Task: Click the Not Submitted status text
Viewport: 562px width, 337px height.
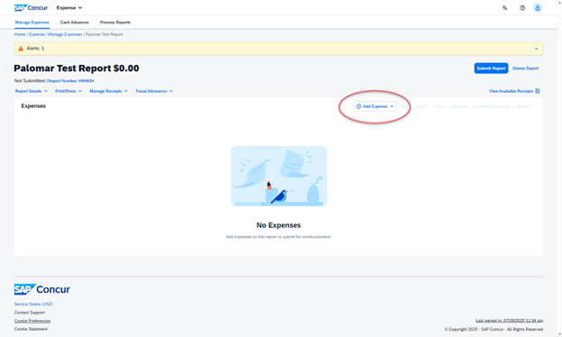Action: pos(30,81)
